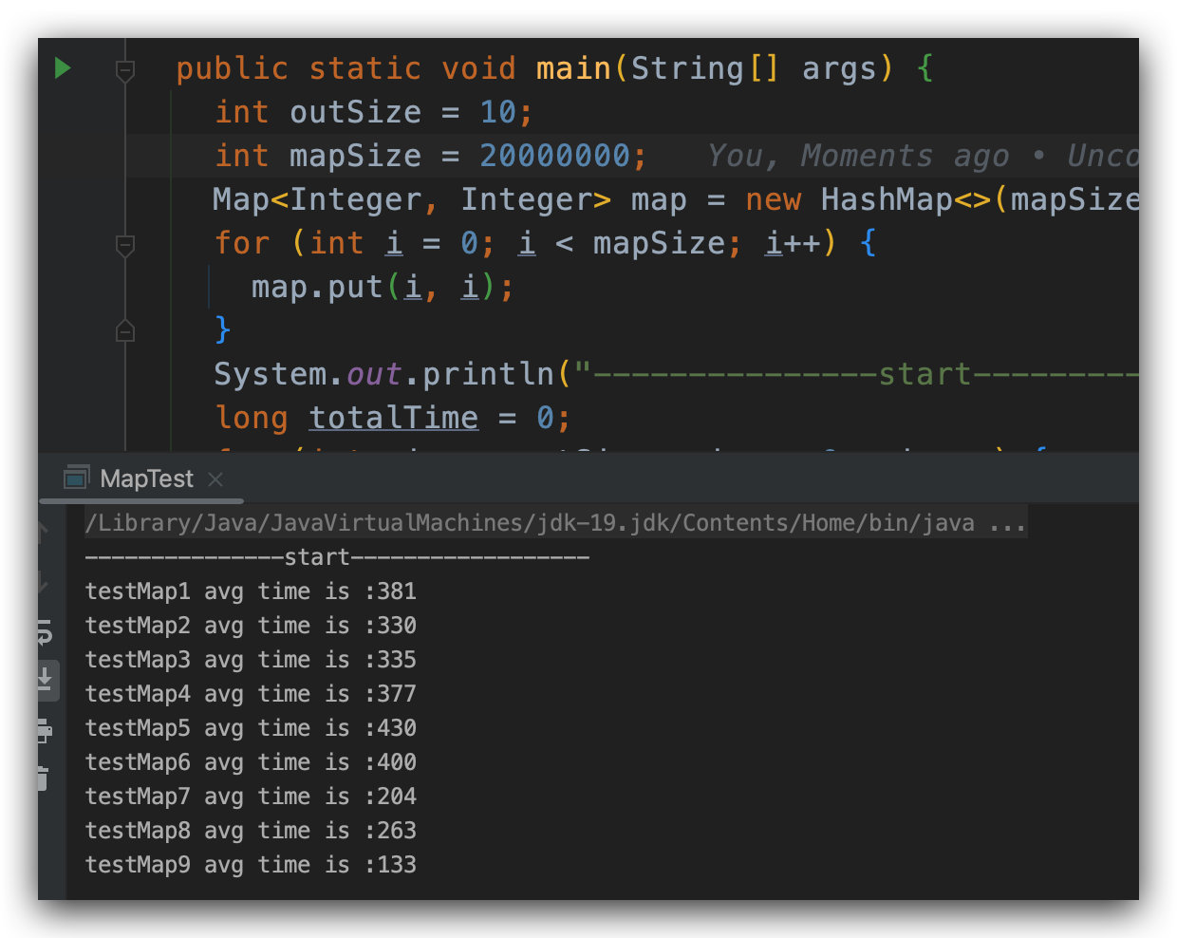Click the testMap1 avg time :381 line

[251, 591]
